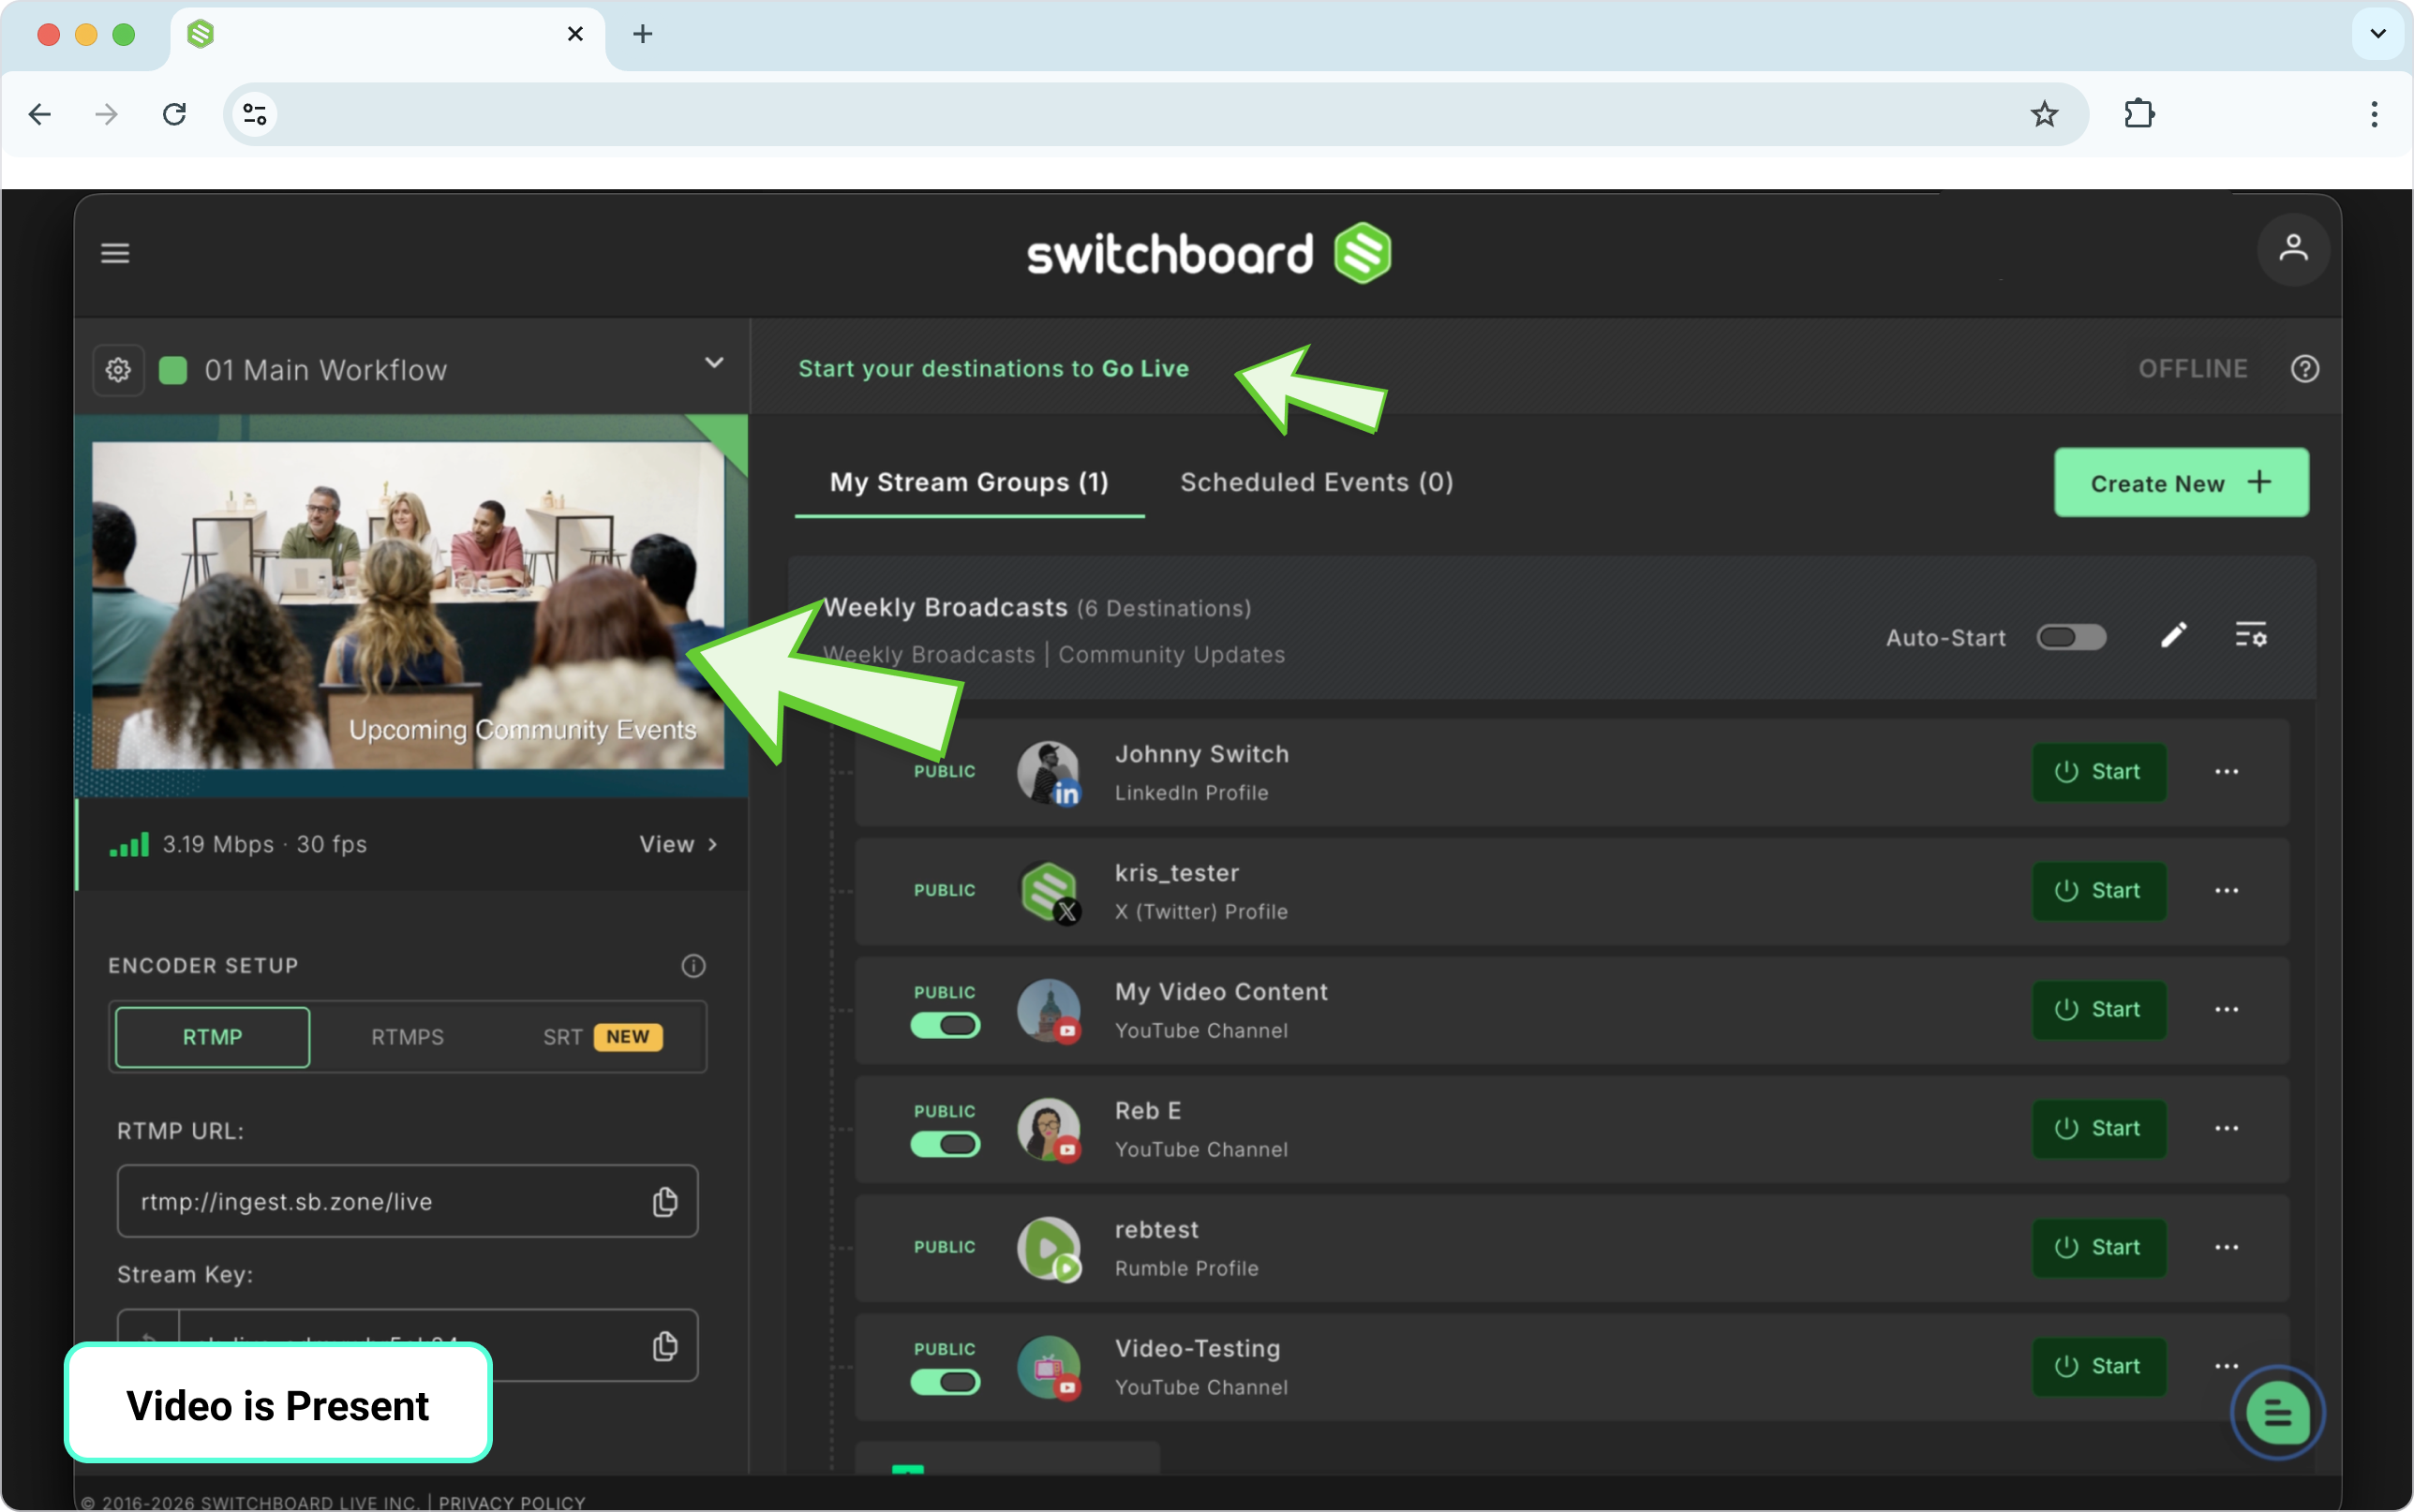
Task: Expand the 01 Main Workflow dropdown
Action: (714, 362)
